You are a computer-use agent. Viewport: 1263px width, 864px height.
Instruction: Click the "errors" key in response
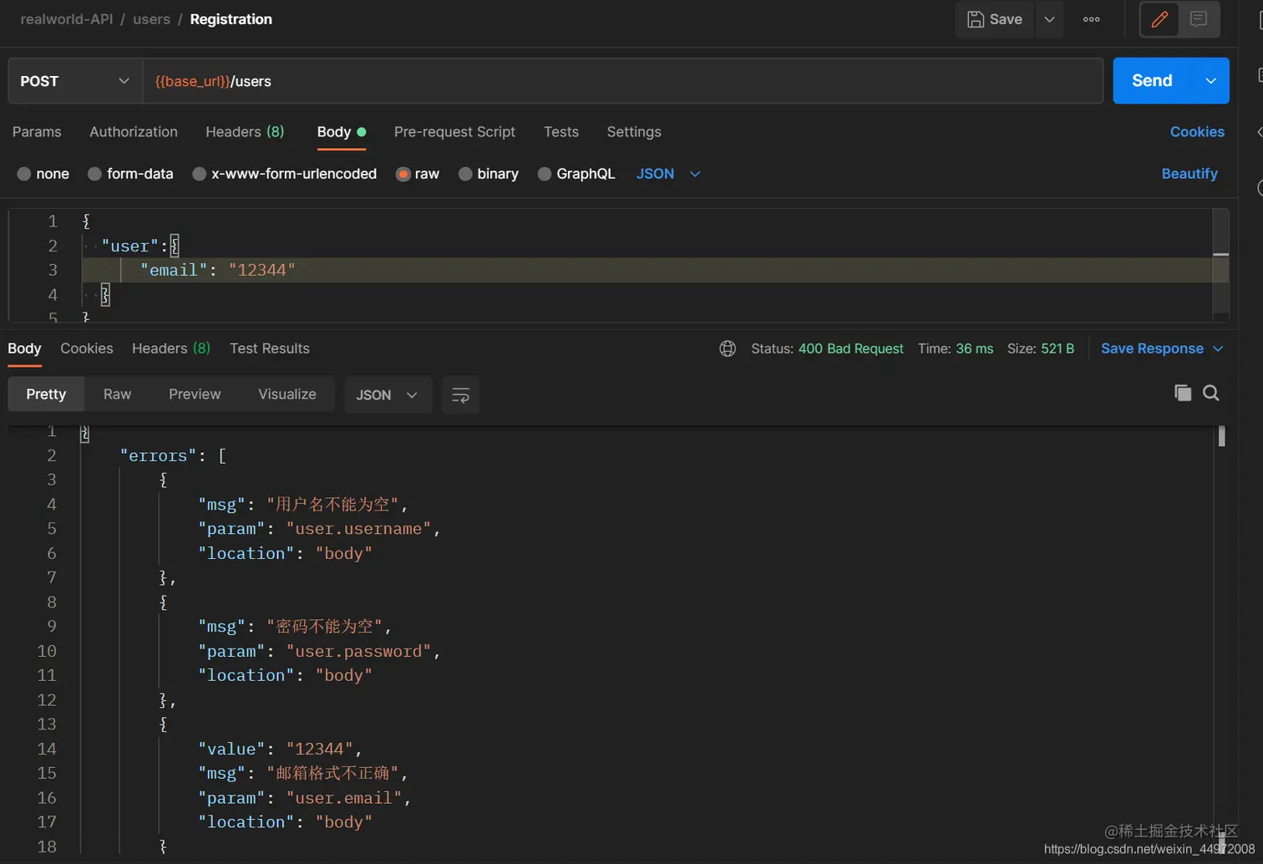click(x=158, y=455)
